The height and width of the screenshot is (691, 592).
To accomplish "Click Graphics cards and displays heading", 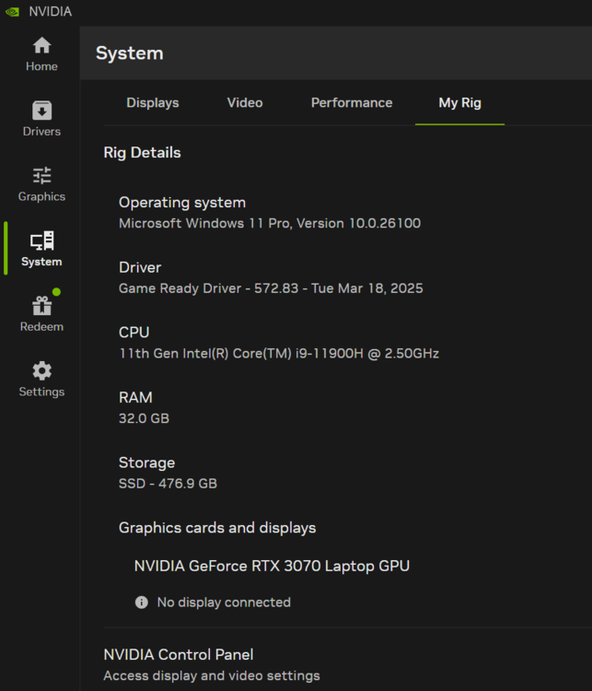I will coord(217,528).
